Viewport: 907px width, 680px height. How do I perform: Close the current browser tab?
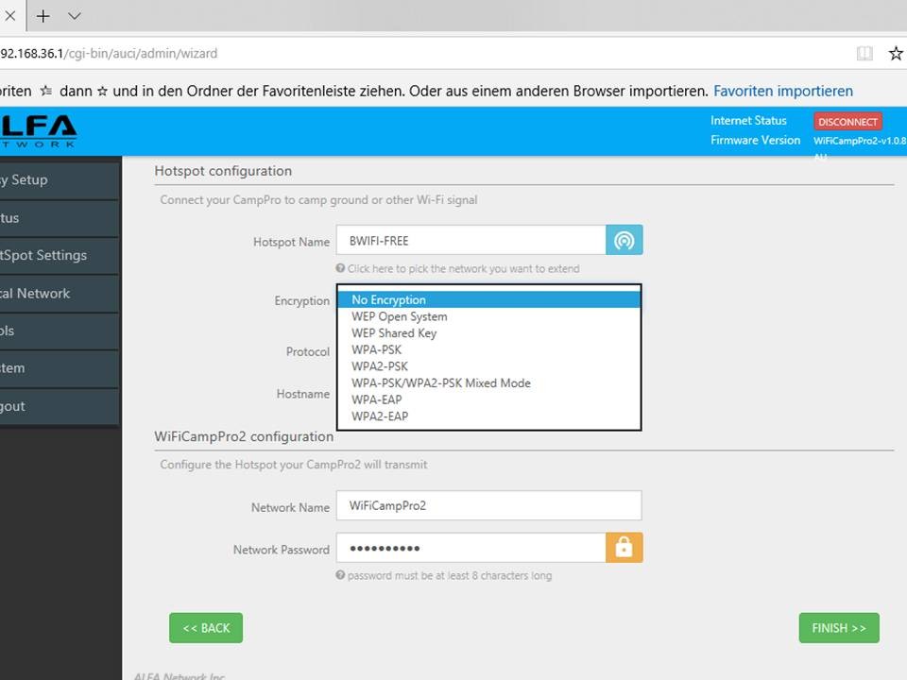10,16
